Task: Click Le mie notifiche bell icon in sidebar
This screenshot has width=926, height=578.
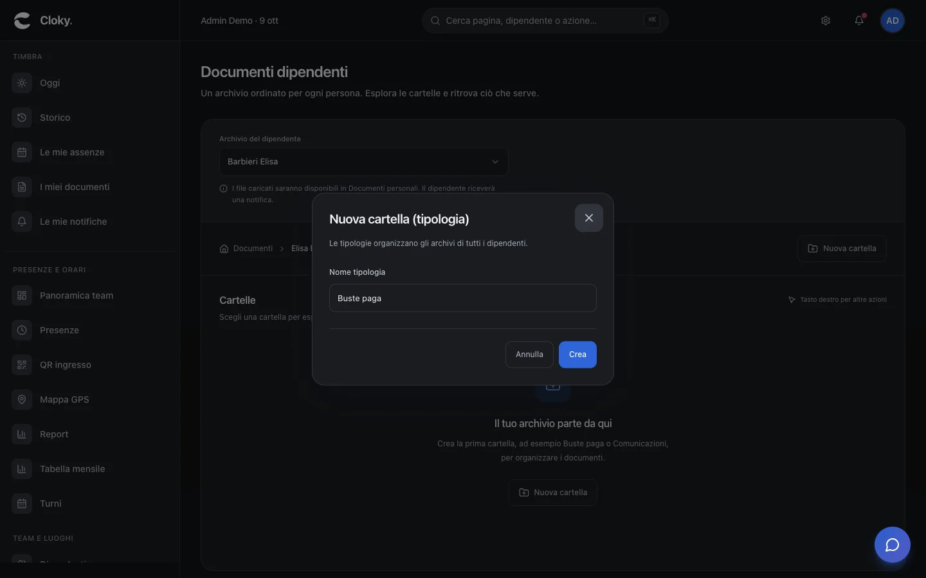Action: pyautogui.click(x=22, y=222)
